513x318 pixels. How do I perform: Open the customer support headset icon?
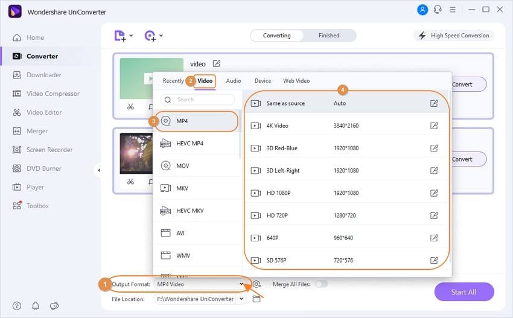click(x=438, y=10)
